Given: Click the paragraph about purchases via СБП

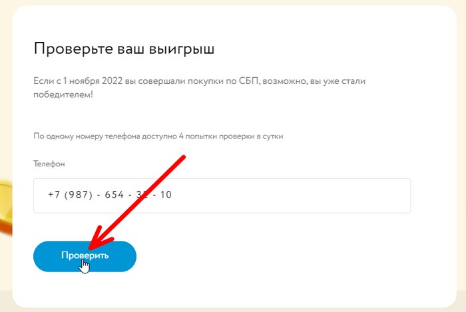Looking at the screenshot, I should coord(200,88).
